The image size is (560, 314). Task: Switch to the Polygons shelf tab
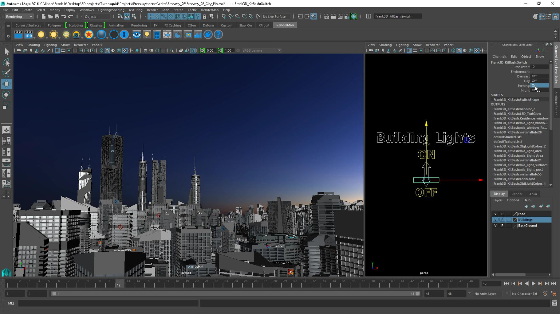(x=54, y=25)
